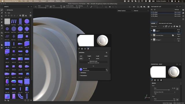The image size is (185, 104).
Task: Select the 03_Base texture set
Action: click(x=166, y=16)
